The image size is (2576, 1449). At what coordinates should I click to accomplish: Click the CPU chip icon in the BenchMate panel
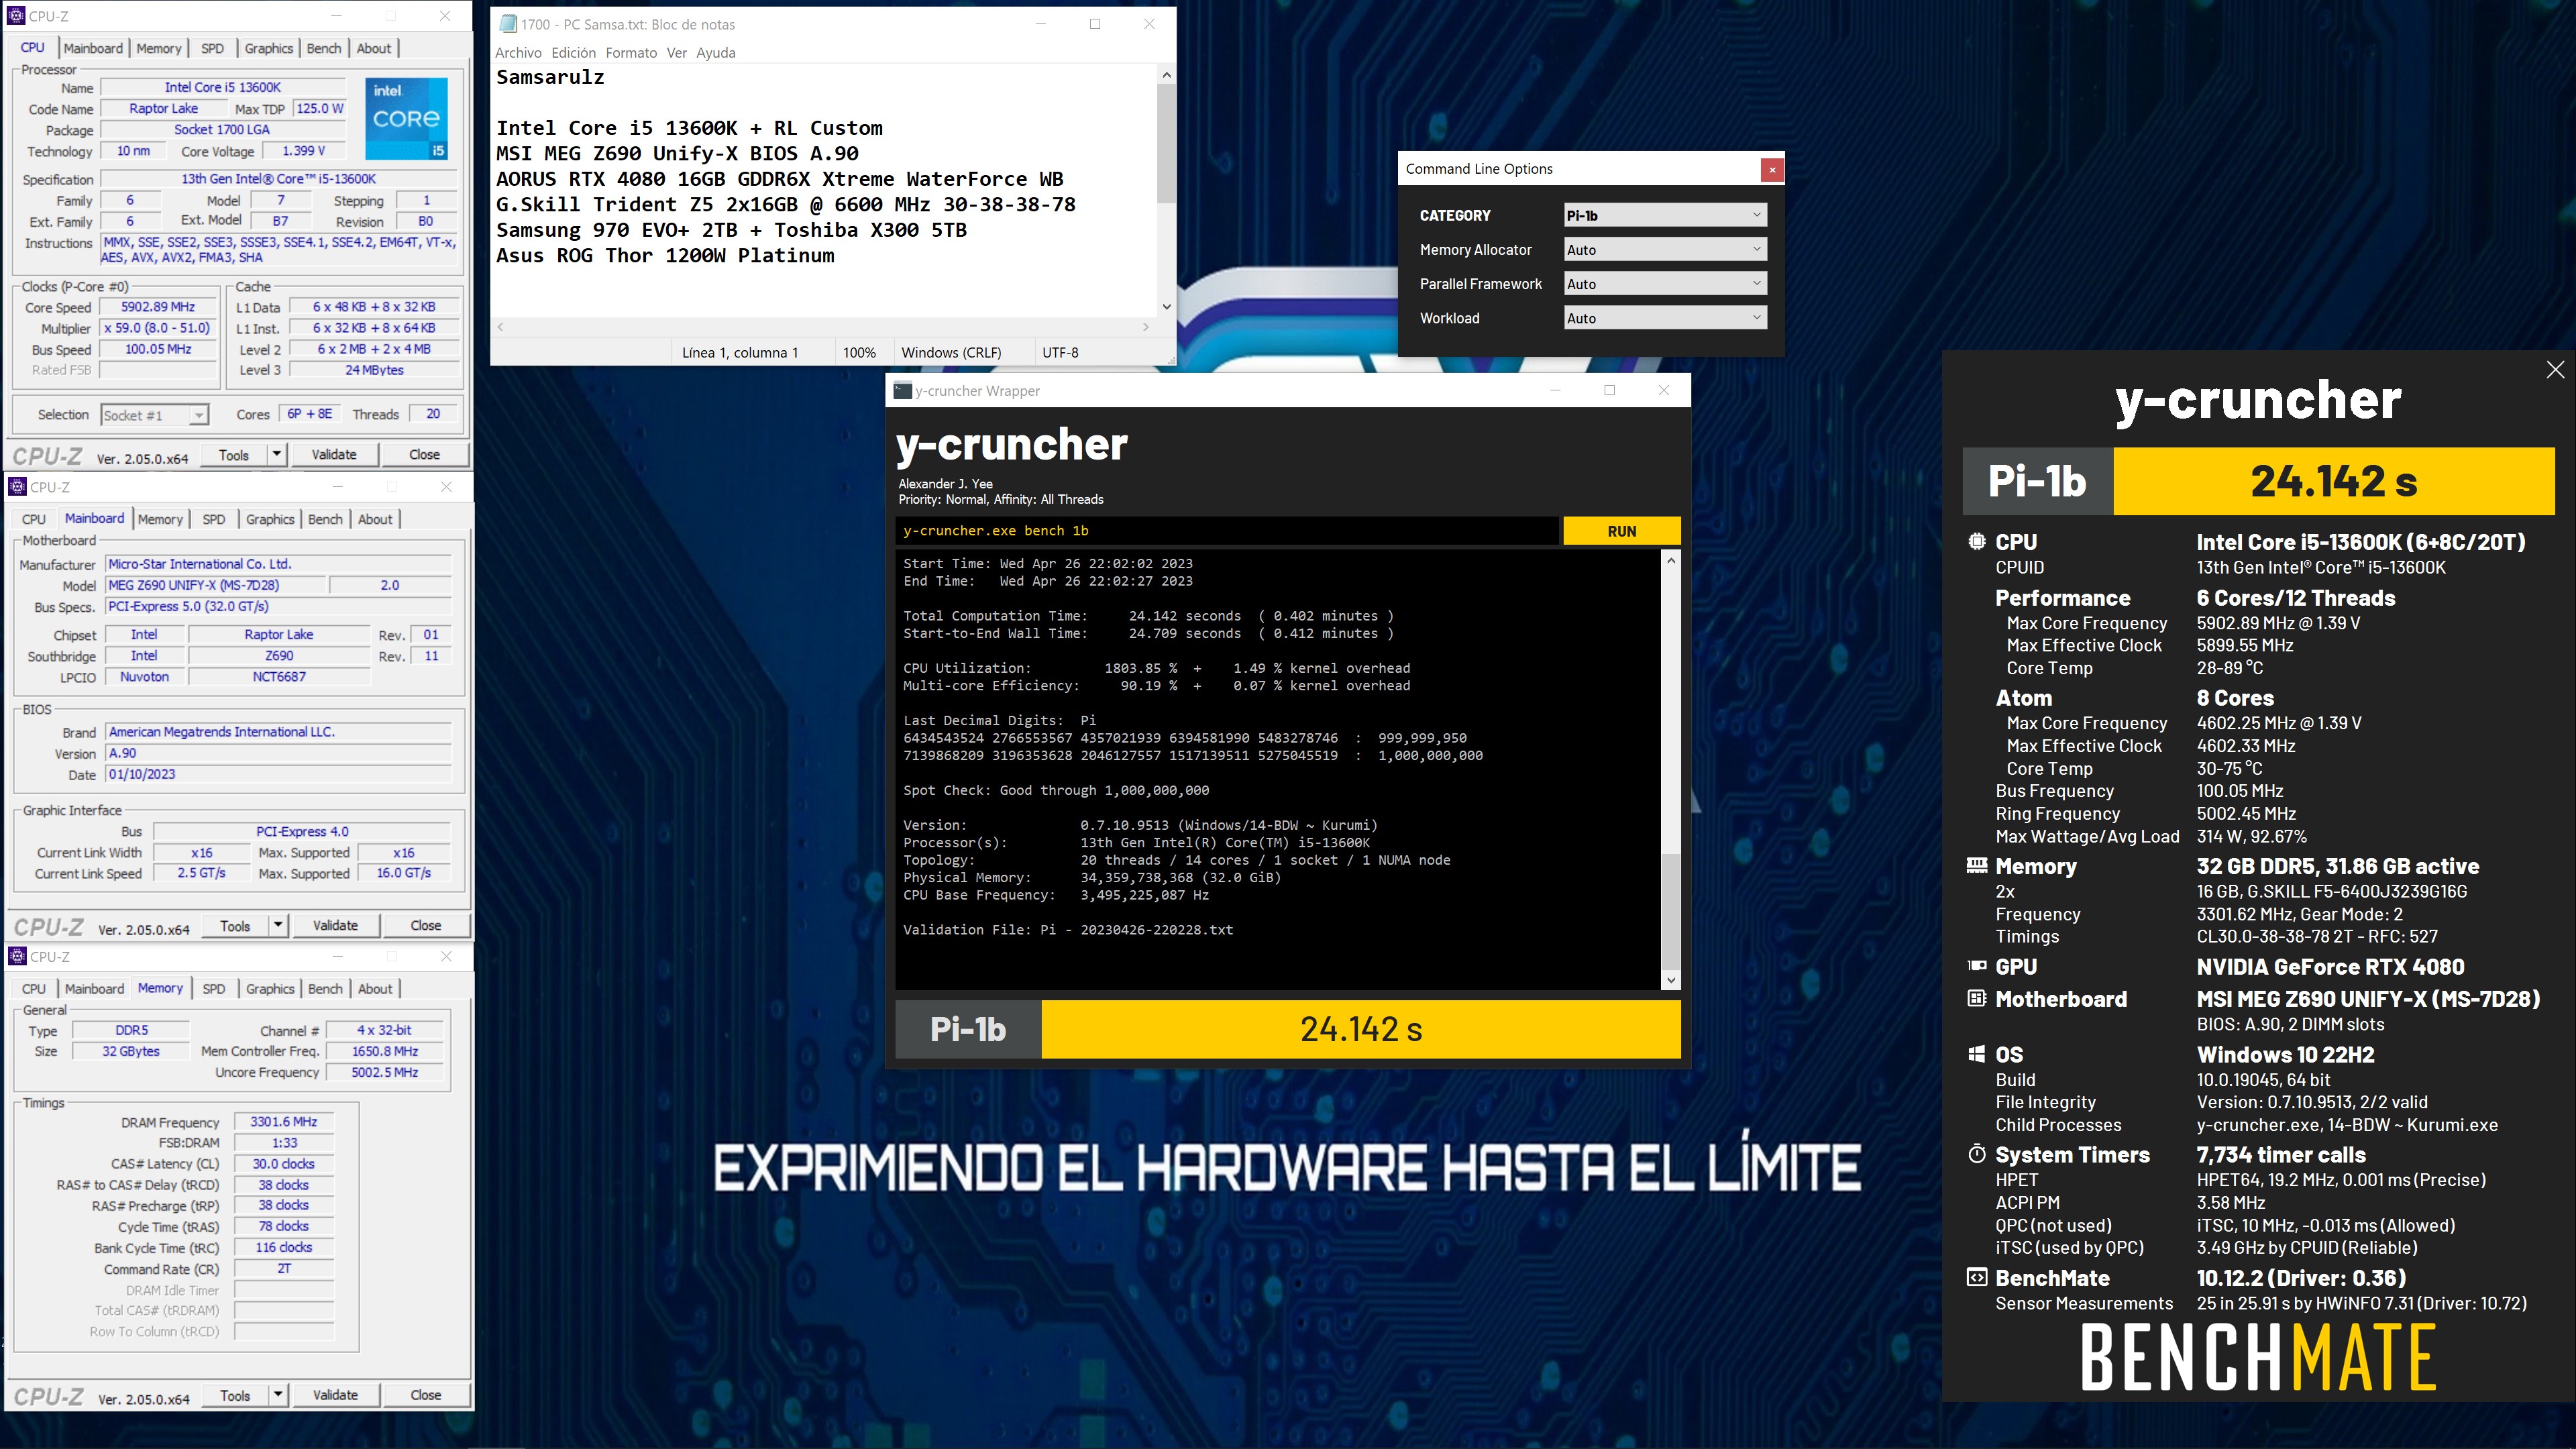click(1976, 542)
